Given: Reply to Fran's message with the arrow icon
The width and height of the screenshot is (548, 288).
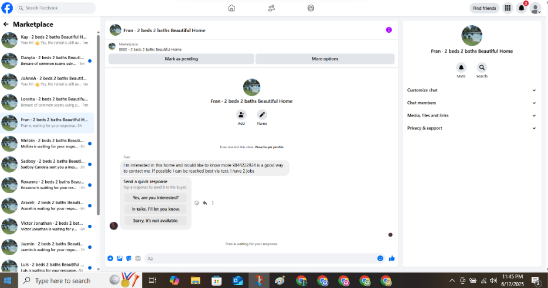Looking at the screenshot, I should [x=205, y=203].
